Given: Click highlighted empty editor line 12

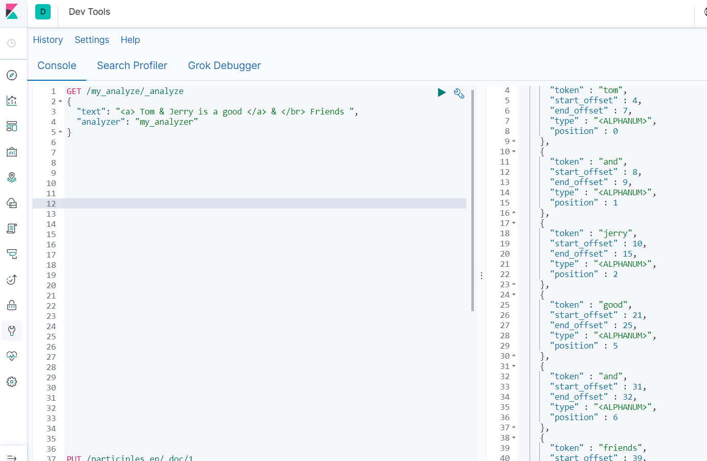Looking at the screenshot, I should [249, 203].
